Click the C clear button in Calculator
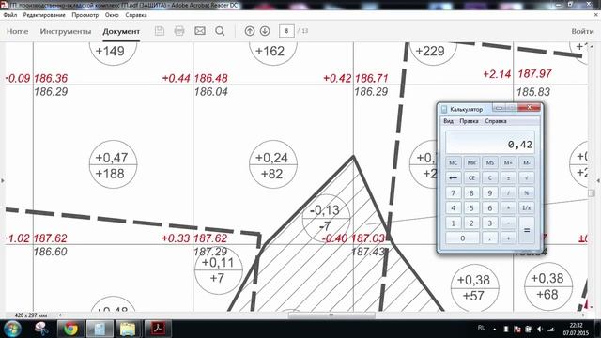This screenshot has height=338, width=601. pos(490,177)
